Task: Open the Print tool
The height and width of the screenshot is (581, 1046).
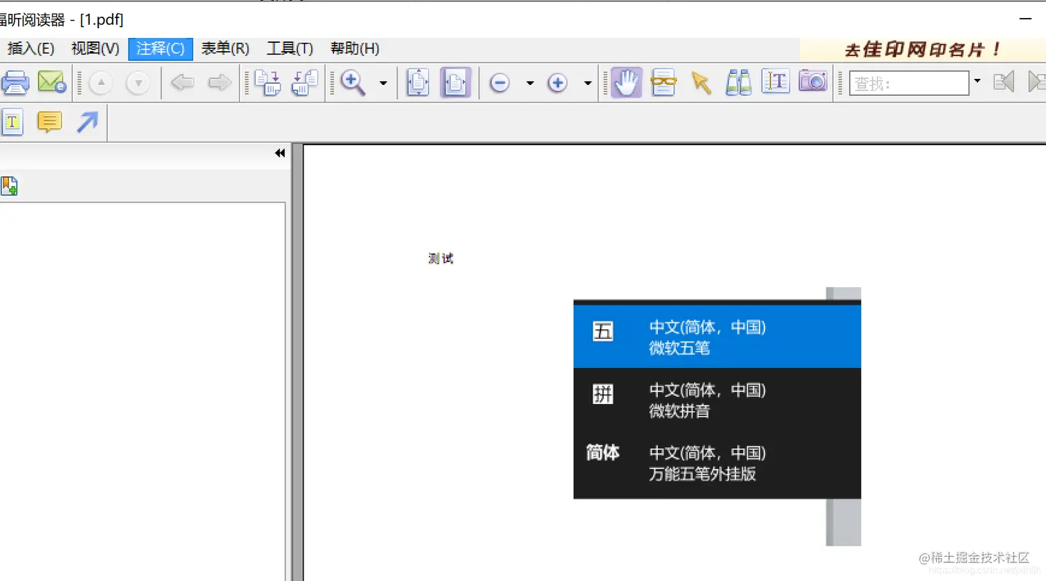Action: click(15, 82)
